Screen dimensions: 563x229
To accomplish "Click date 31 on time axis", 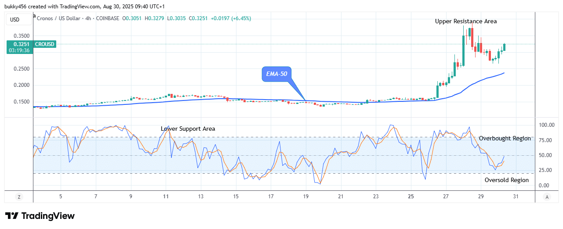I will [516, 197].
